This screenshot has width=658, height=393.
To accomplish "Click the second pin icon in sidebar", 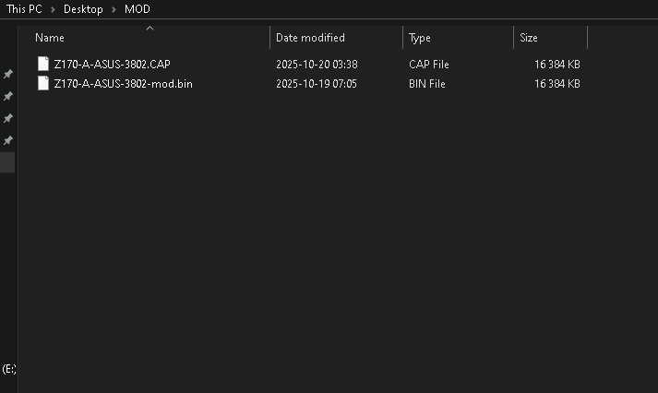I will 8,96.
